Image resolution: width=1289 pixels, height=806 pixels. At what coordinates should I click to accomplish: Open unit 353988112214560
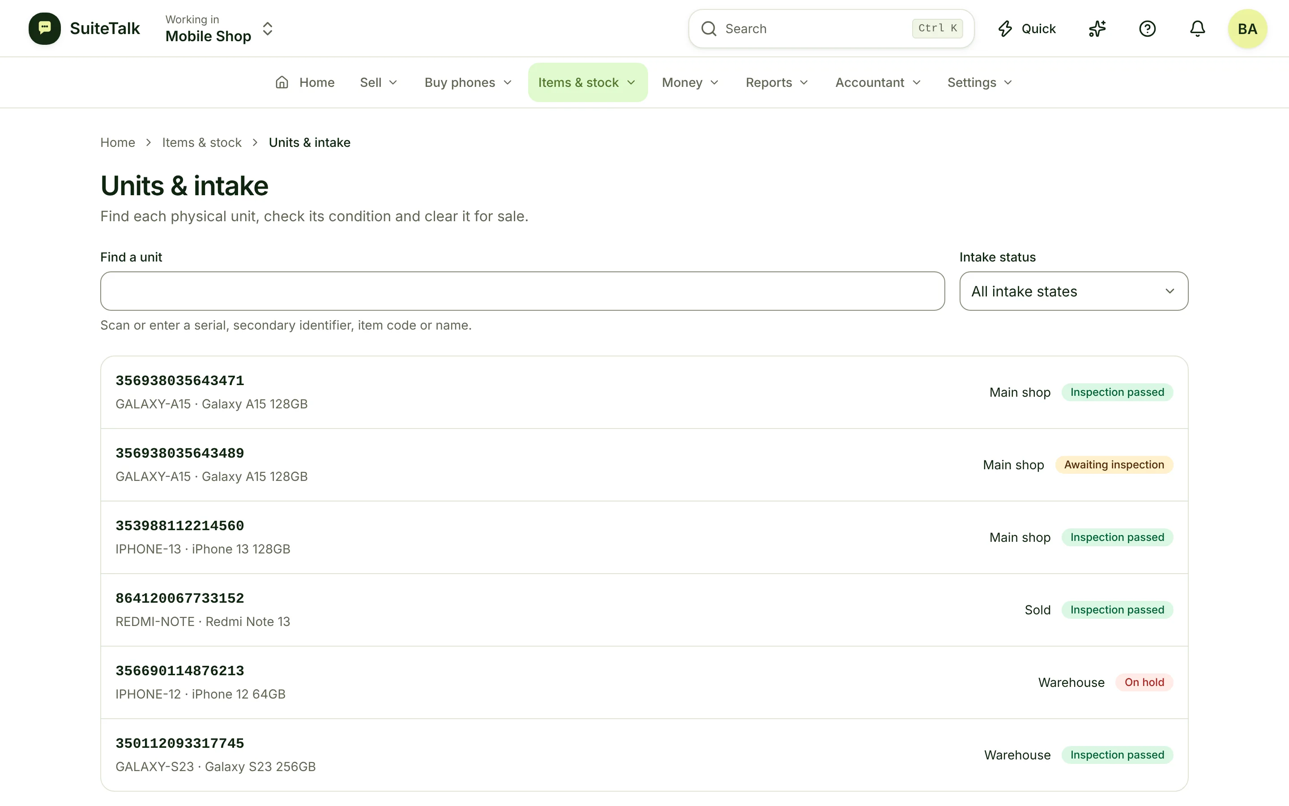(644, 537)
